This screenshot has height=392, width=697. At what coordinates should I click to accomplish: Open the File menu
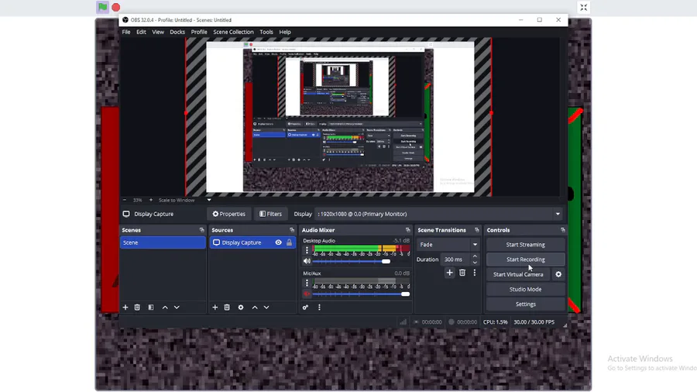(126, 32)
